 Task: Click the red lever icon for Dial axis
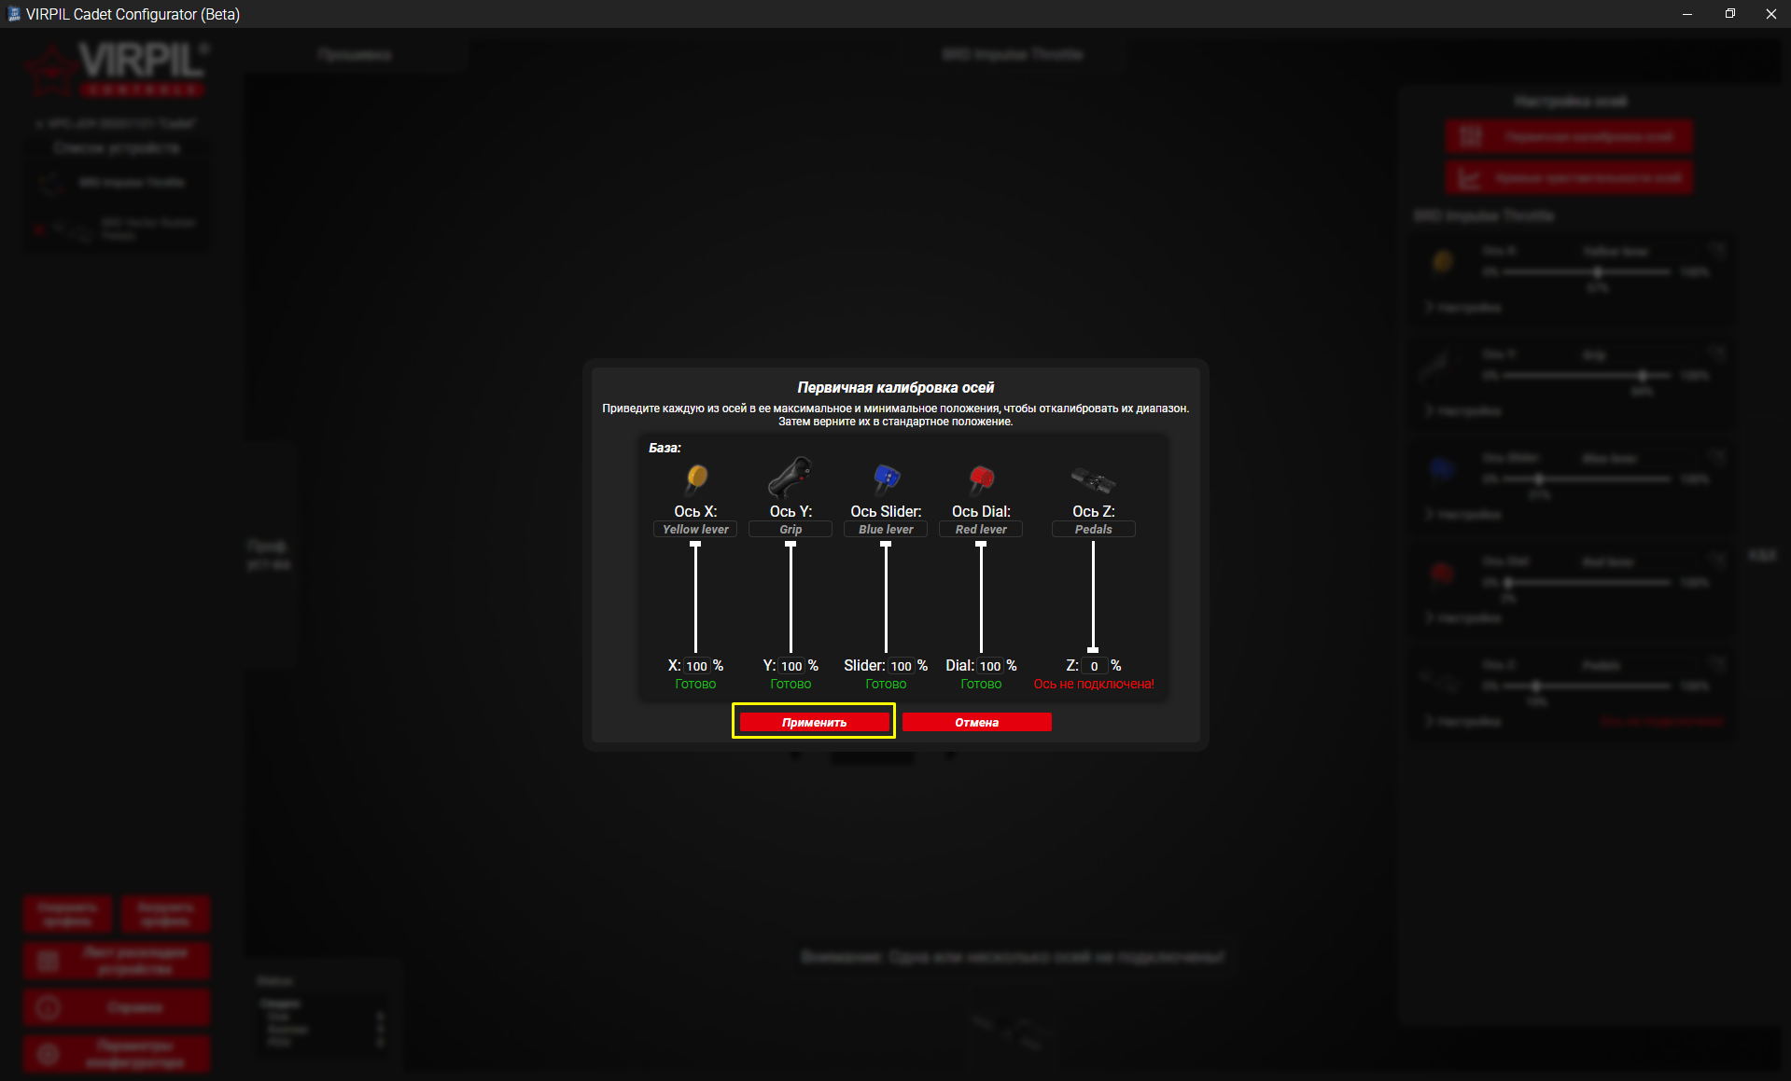point(981,478)
